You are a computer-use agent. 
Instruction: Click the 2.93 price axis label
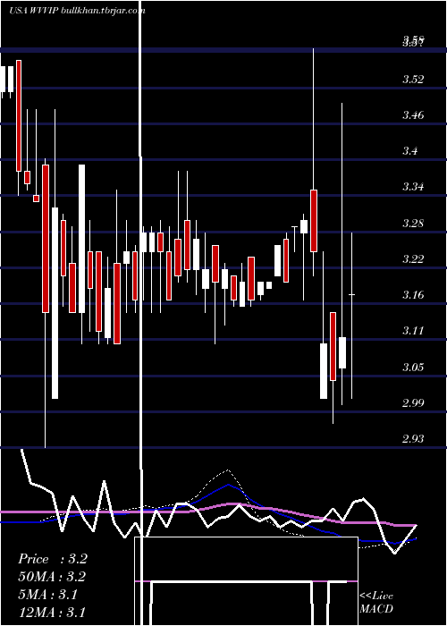[413, 439]
